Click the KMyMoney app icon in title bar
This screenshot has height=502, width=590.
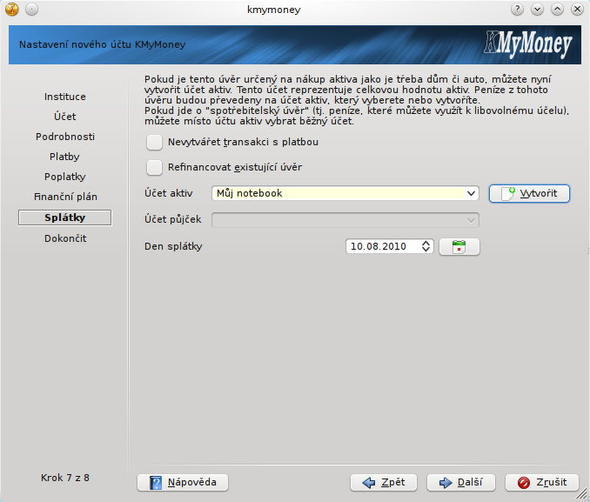click(12, 10)
